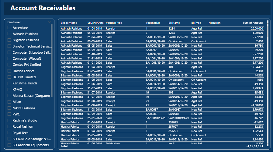Click bill name 102 cell
This screenshot has width=273, height=152.
click(x=171, y=93)
